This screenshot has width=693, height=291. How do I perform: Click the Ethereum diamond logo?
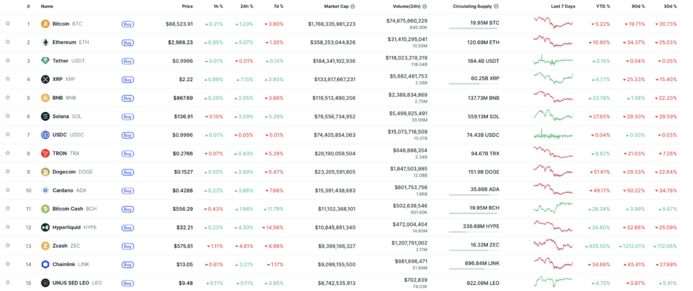tap(45, 43)
